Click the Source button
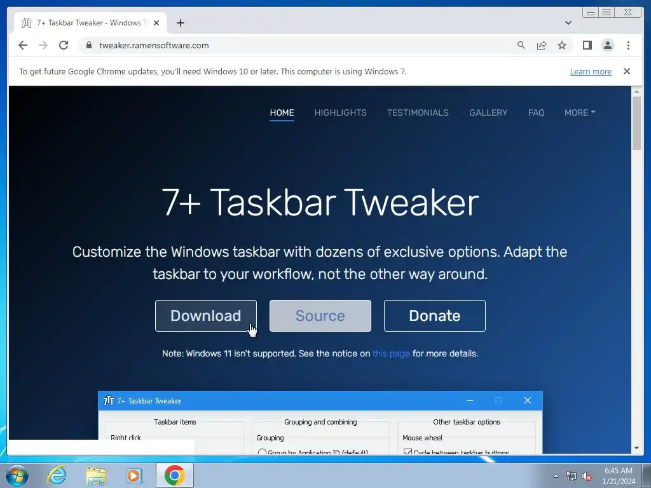This screenshot has height=488, width=651. coord(320,316)
